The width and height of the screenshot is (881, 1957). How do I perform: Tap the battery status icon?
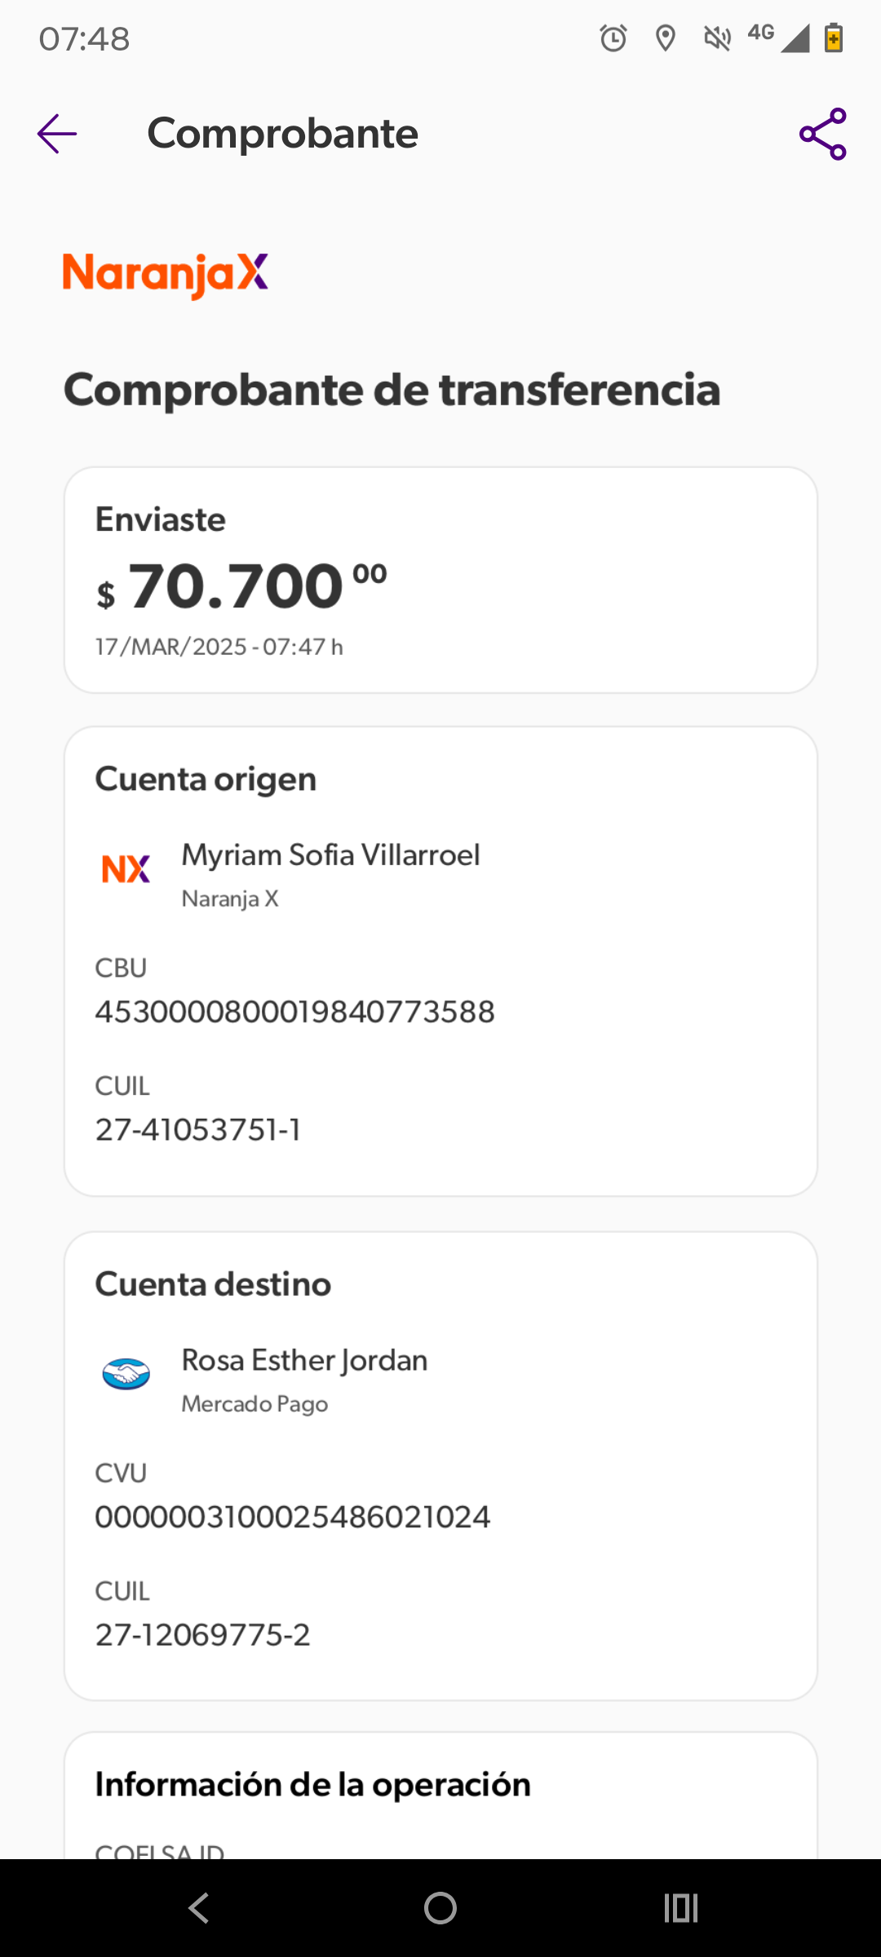click(833, 38)
